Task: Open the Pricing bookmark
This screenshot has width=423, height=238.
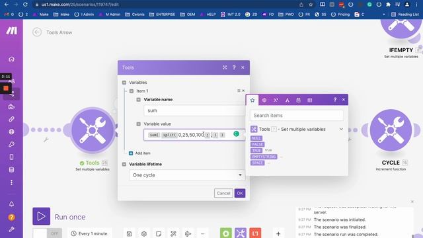Action: (x=341, y=15)
